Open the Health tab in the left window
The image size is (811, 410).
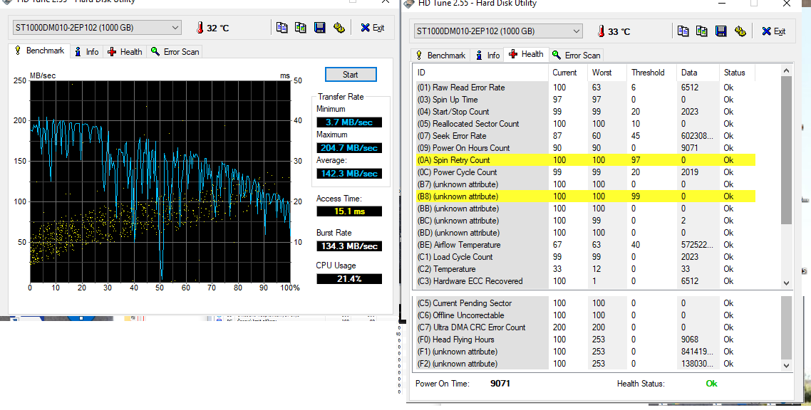coord(125,52)
